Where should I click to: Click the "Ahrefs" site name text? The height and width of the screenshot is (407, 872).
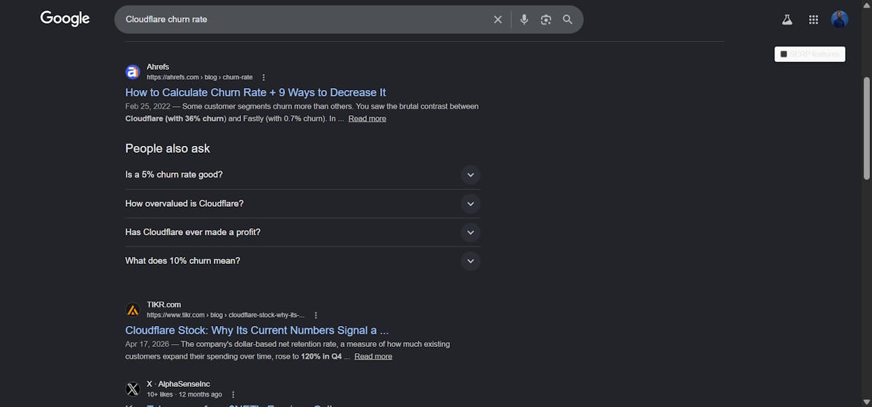[158, 67]
